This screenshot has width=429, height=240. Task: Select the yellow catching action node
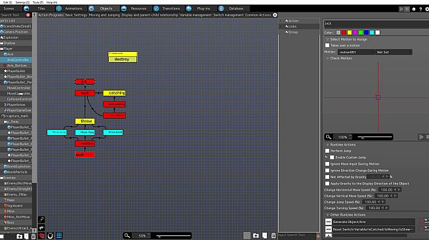coord(114,93)
